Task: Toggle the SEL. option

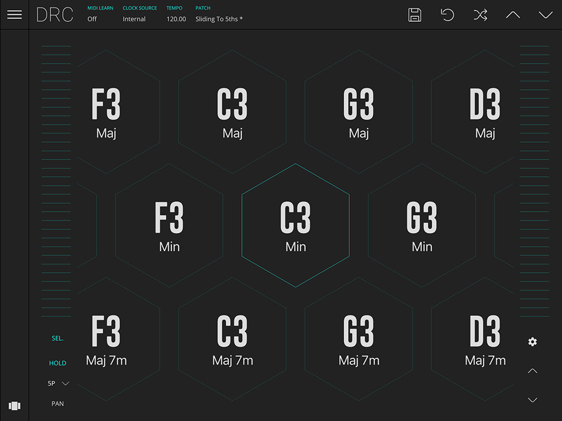Action: [57, 338]
